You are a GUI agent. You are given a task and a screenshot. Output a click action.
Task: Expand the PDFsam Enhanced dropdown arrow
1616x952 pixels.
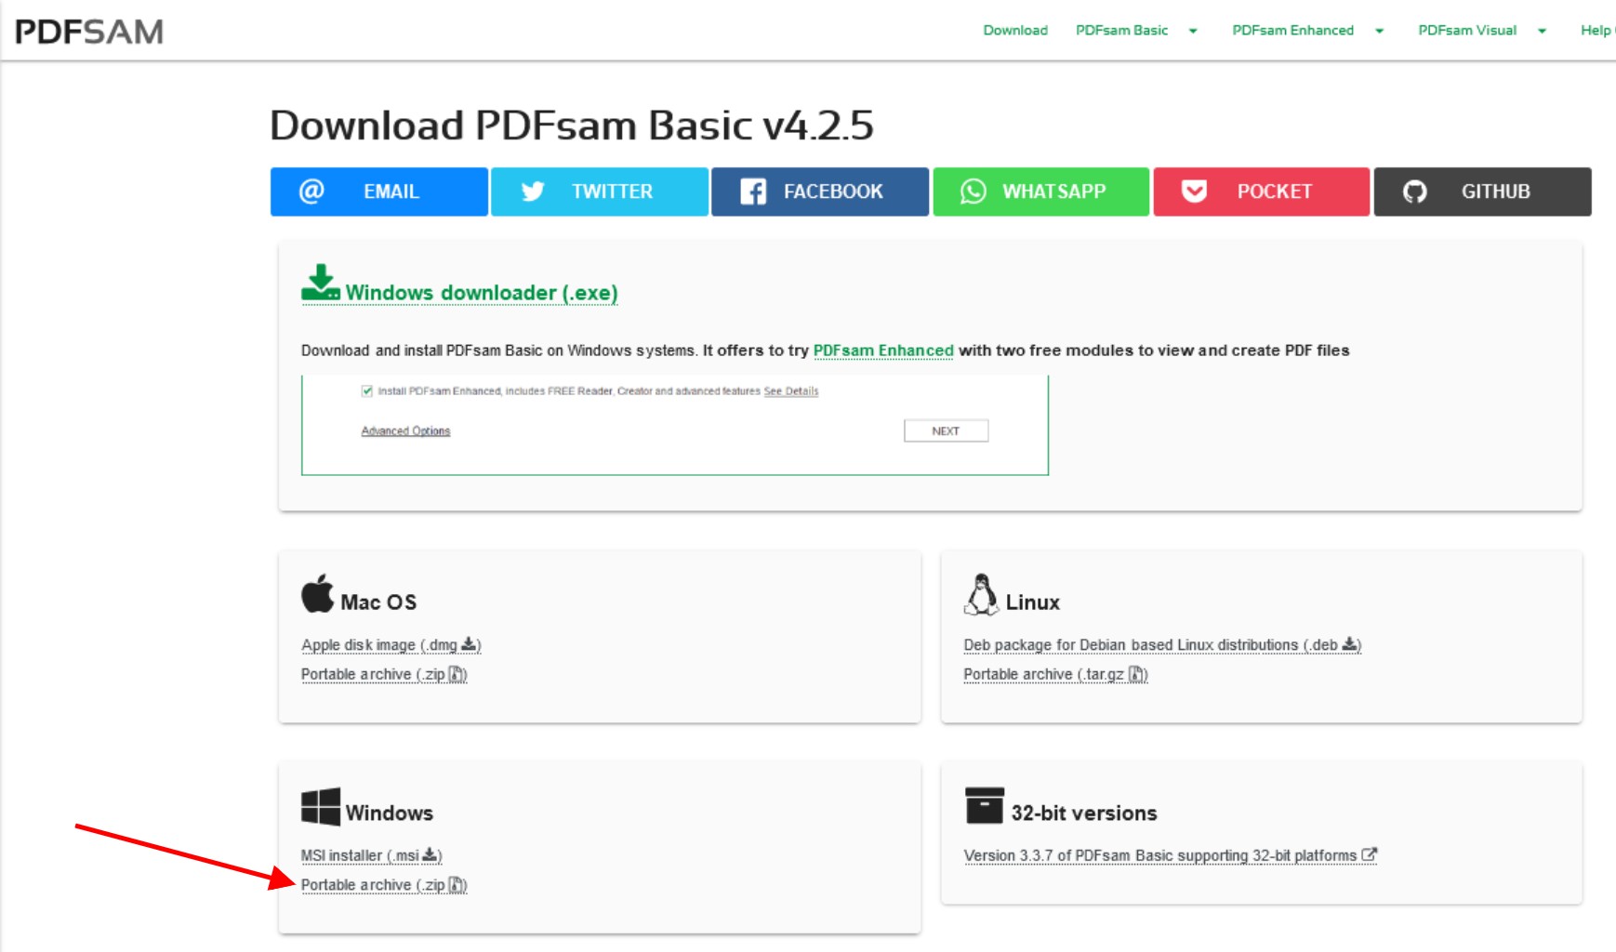1380,31
